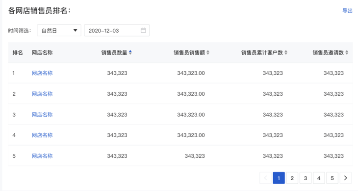Go to next page with right chevron

pos(346,178)
